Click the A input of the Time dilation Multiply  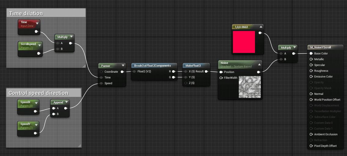point(58,43)
